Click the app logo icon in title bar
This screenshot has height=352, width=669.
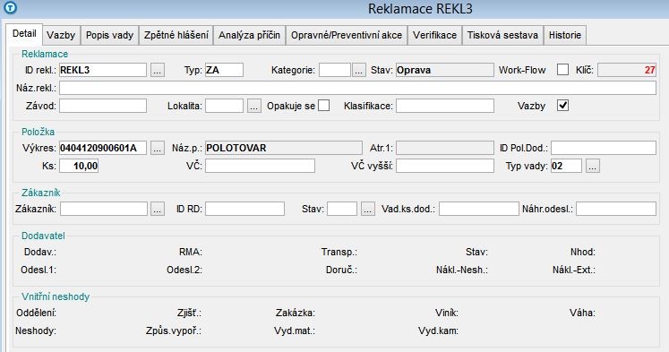tap(10, 7)
